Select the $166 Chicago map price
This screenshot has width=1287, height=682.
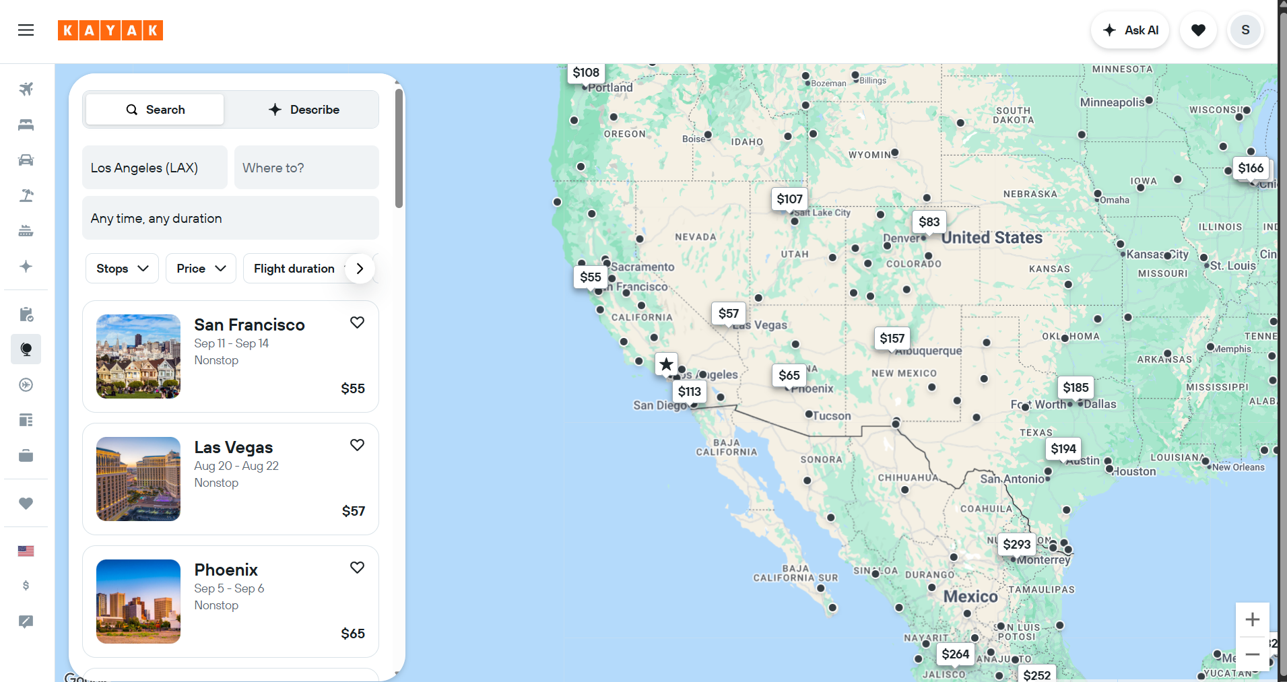pos(1251,168)
